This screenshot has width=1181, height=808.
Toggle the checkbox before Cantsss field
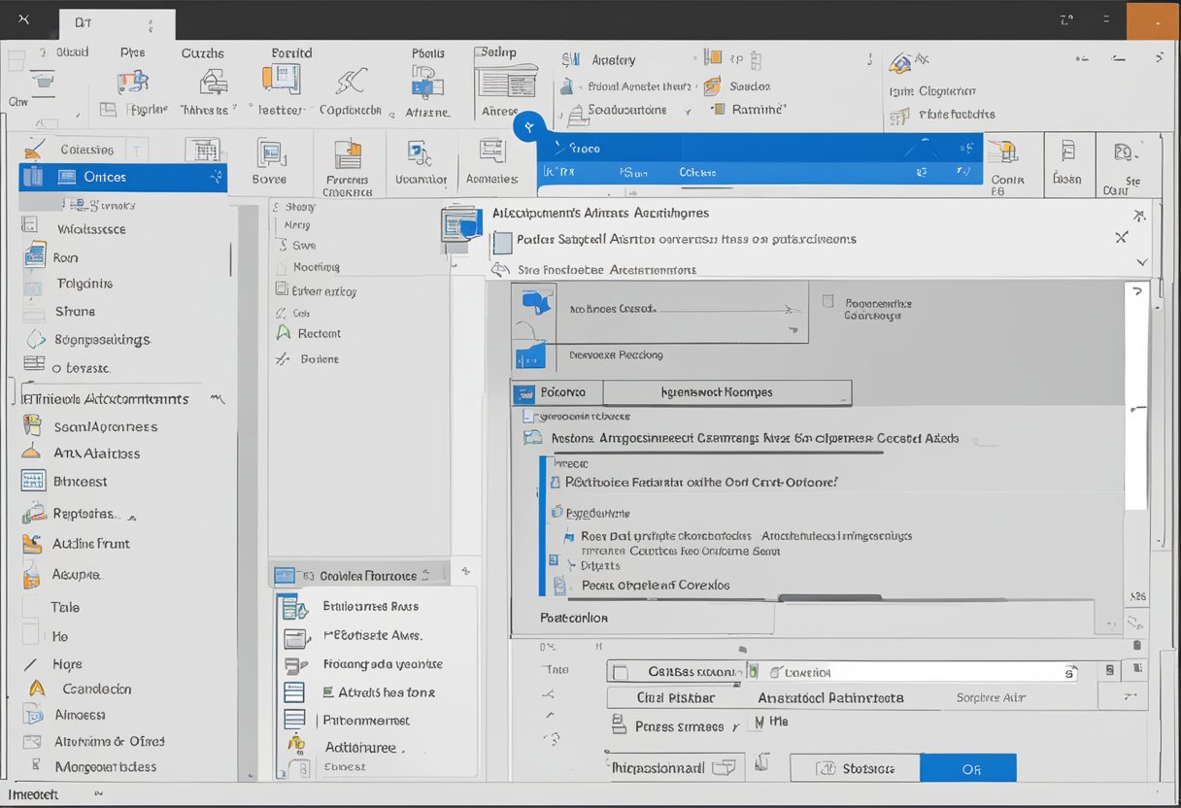(623, 671)
